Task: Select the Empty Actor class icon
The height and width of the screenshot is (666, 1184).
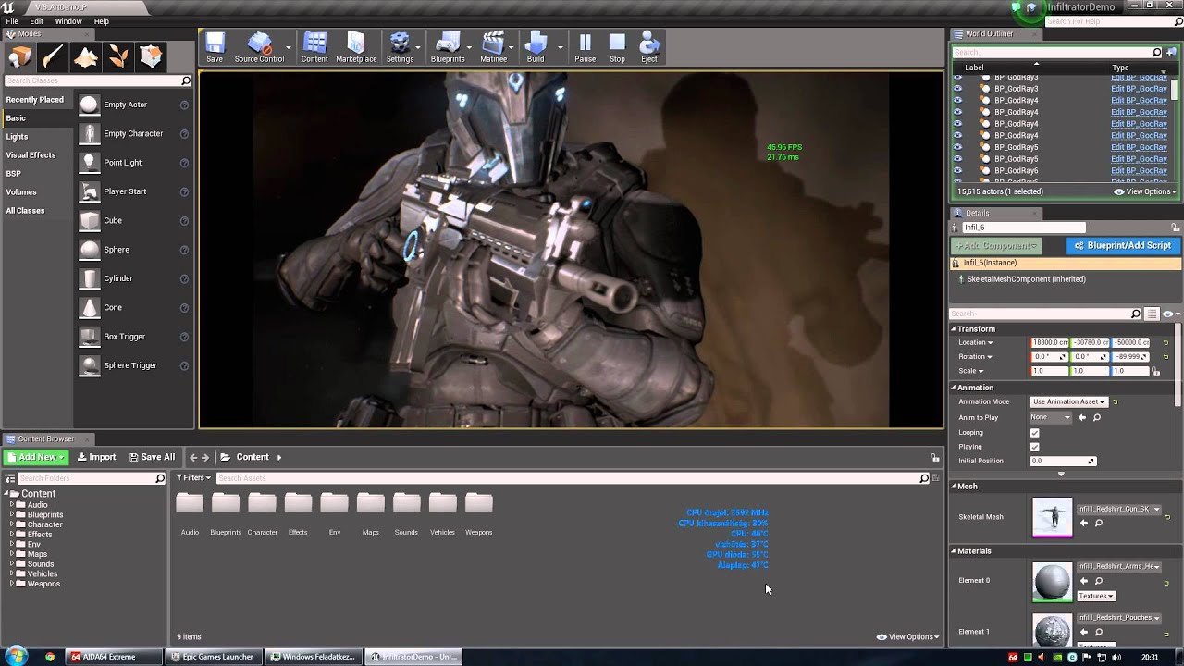Action: click(89, 105)
